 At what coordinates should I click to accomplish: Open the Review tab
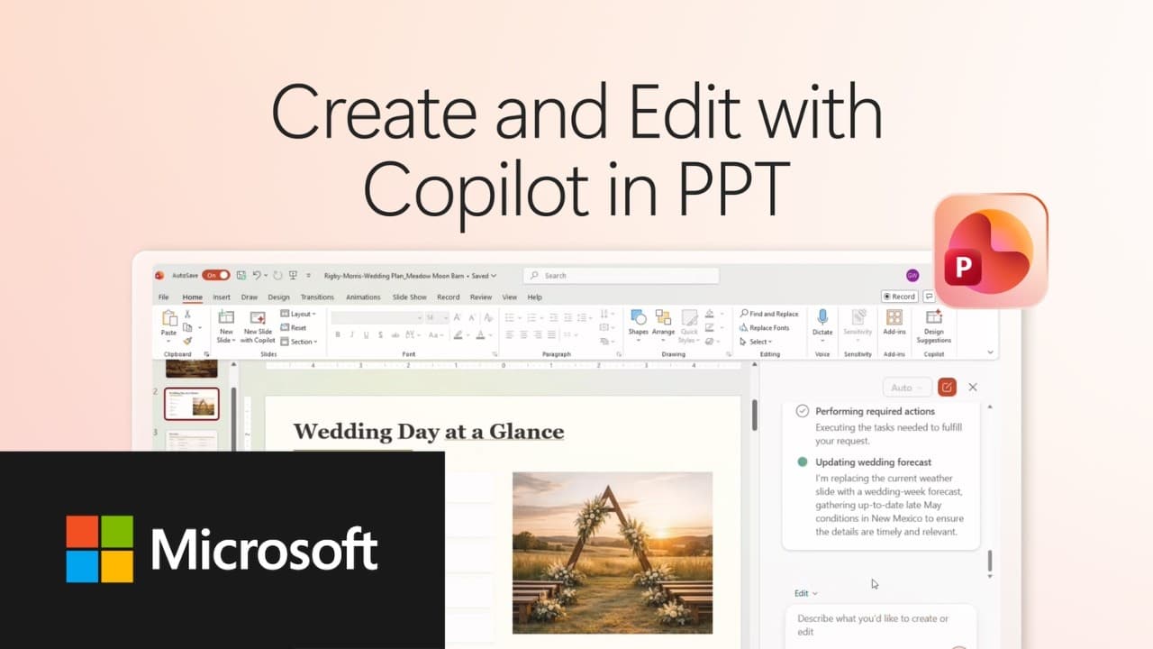pyautogui.click(x=481, y=297)
